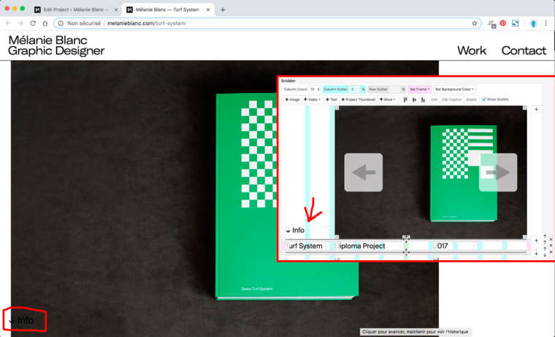Viewport: 555px width, 337px height.
Task: Open a new browser tab with plus icon
Action: coord(223,10)
